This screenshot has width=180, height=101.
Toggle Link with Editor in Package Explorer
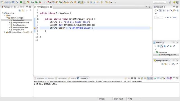click(23, 10)
